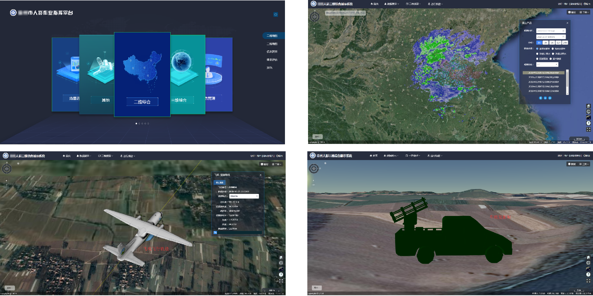Open the roaming mode dropdown in the aircraft panel
This screenshot has width=593, height=296.
(x=244, y=196)
